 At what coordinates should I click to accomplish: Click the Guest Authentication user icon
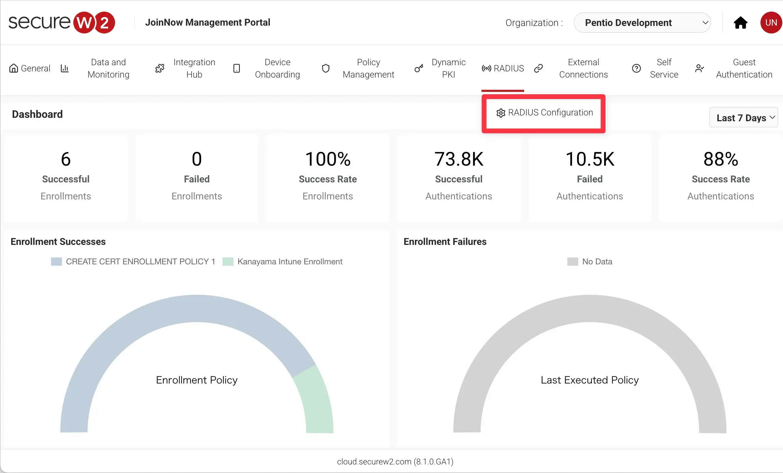(699, 68)
